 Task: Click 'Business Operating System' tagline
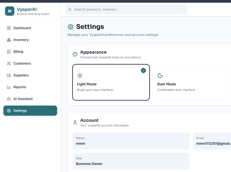tap(33, 14)
